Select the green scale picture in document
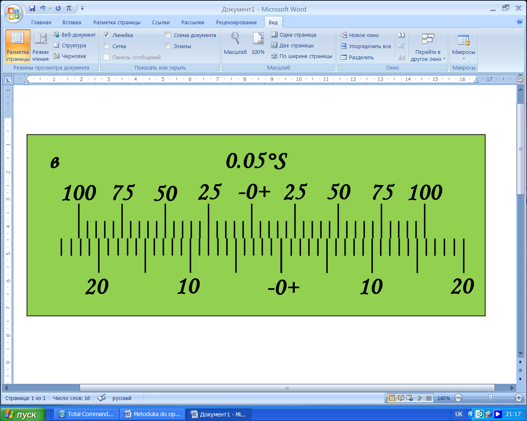The height and width of the screenshot is (421, 527). pos(256,225)
